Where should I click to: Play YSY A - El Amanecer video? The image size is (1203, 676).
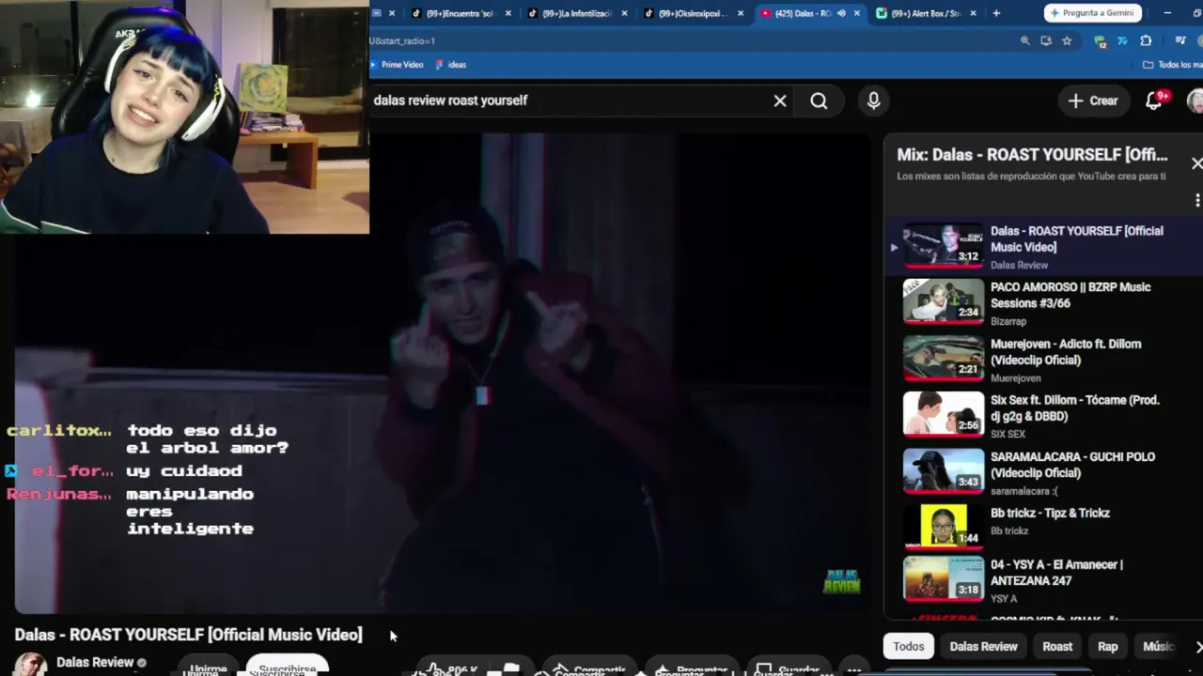coord(1043,580)
